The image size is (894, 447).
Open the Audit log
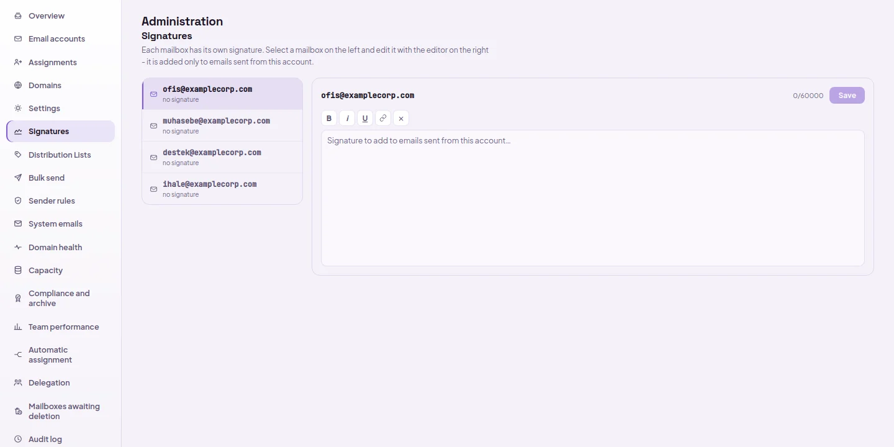pyautogui.click(x=61, y=439)
